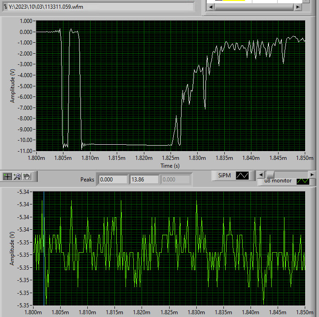Click upper graph Y-axis value -10.00
319x317 pixels.
(x=25, y=140)
